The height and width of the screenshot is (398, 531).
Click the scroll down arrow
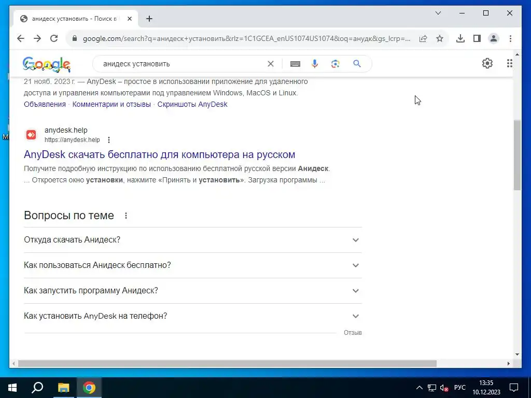(517, 354)
